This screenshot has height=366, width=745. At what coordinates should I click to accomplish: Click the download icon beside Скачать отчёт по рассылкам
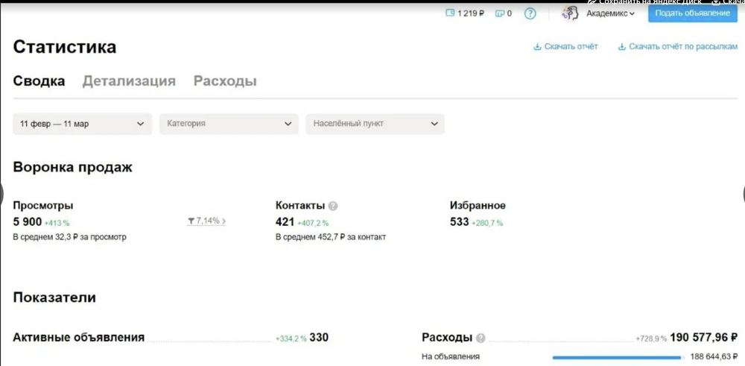tap(621, 46)
